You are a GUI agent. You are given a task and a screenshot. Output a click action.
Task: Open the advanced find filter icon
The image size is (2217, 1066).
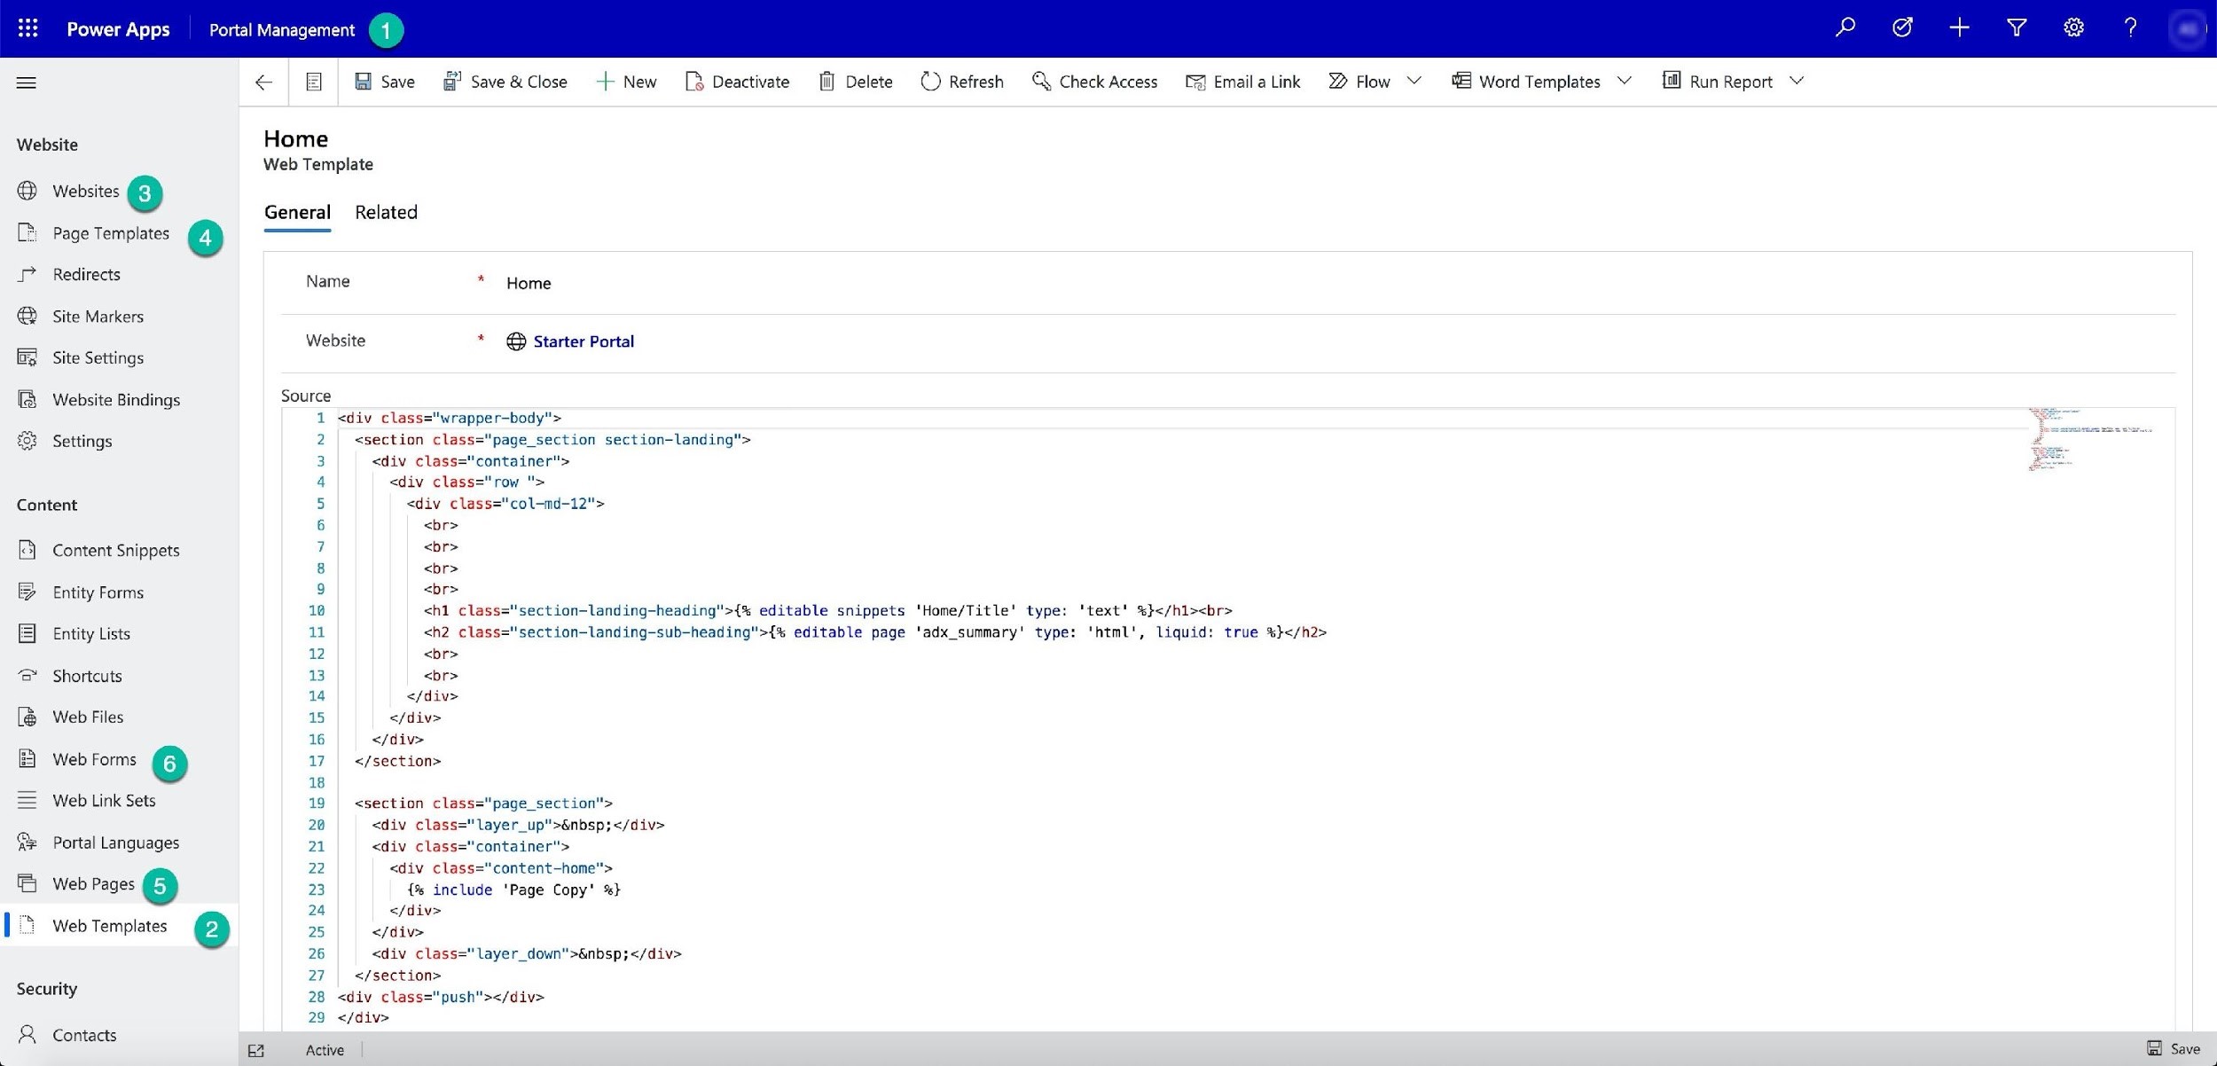2017,27
